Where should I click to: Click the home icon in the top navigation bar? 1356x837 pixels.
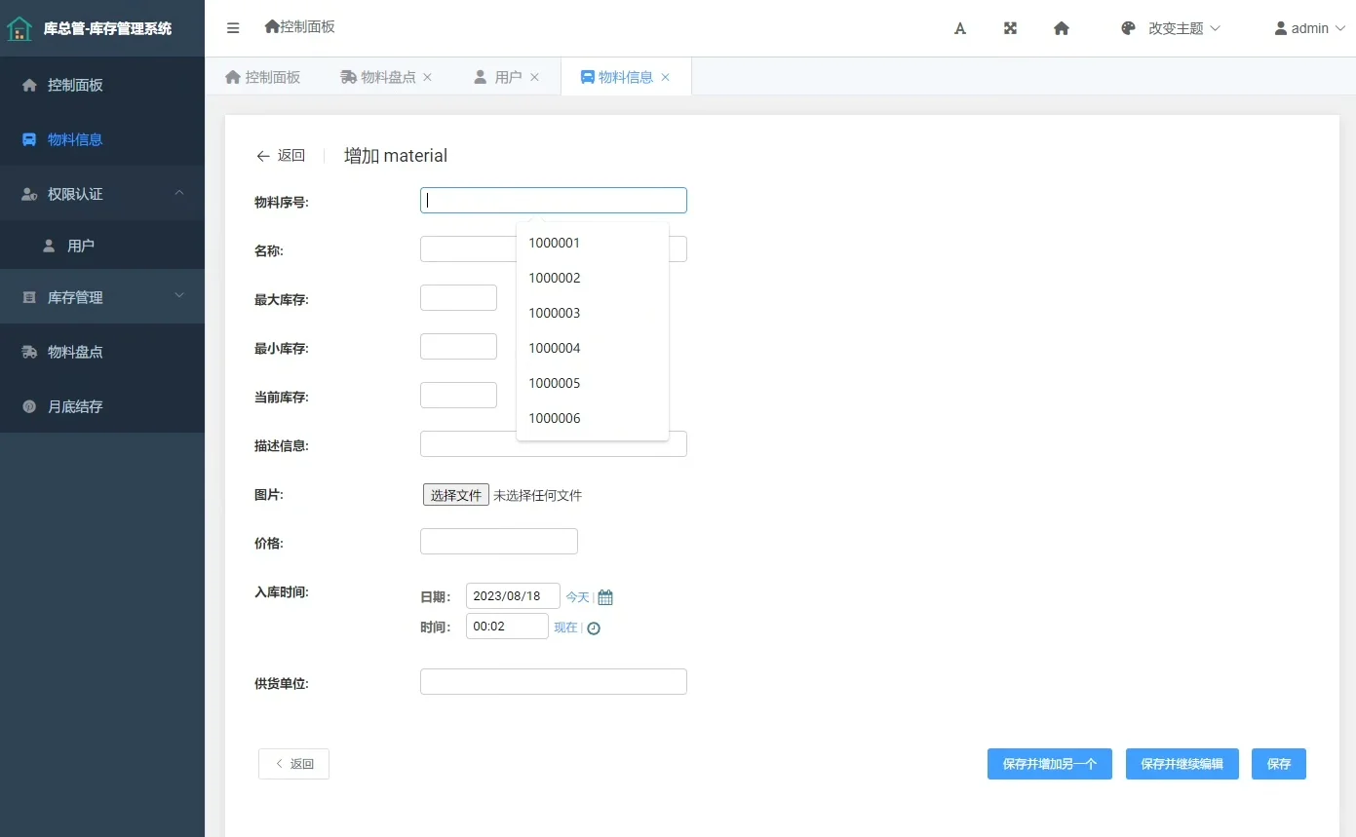pyautogui.click(x=1062, y=28)
